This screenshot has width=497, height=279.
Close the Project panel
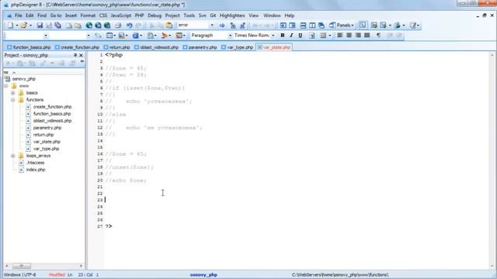tap(81, 55)
